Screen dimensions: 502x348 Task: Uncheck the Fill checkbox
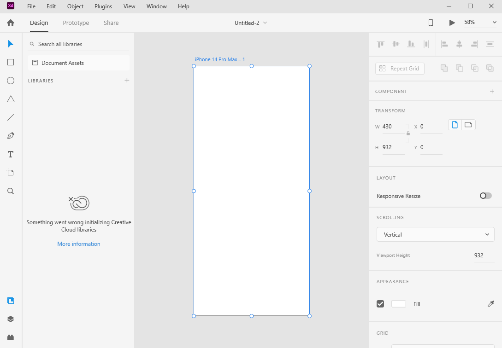(x=380, y=304)
